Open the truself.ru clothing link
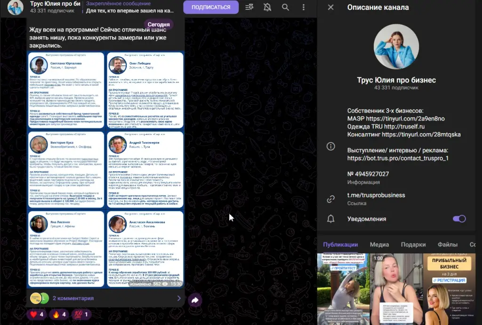 tap(404, 127)
